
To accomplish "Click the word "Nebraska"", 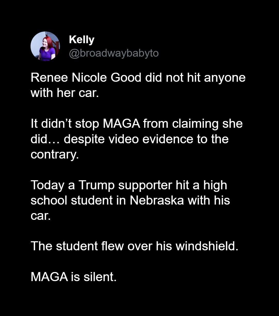I will pyautogui.click(x=157, y=201).
